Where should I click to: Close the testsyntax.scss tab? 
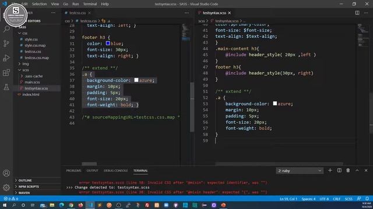coord(229,13)
